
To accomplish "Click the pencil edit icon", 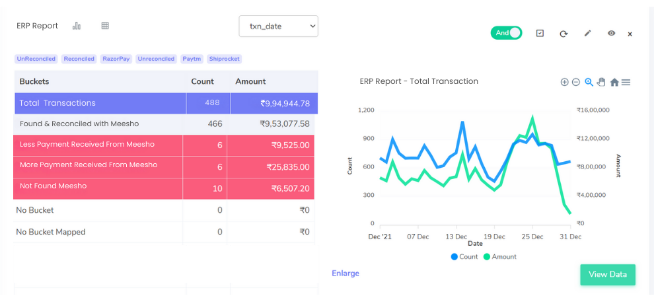I will [588, 34].
